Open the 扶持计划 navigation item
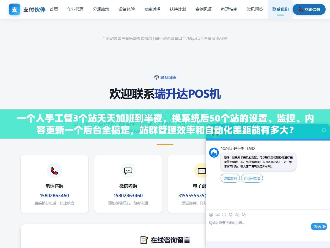330x248 pixels. pos(178,9)
